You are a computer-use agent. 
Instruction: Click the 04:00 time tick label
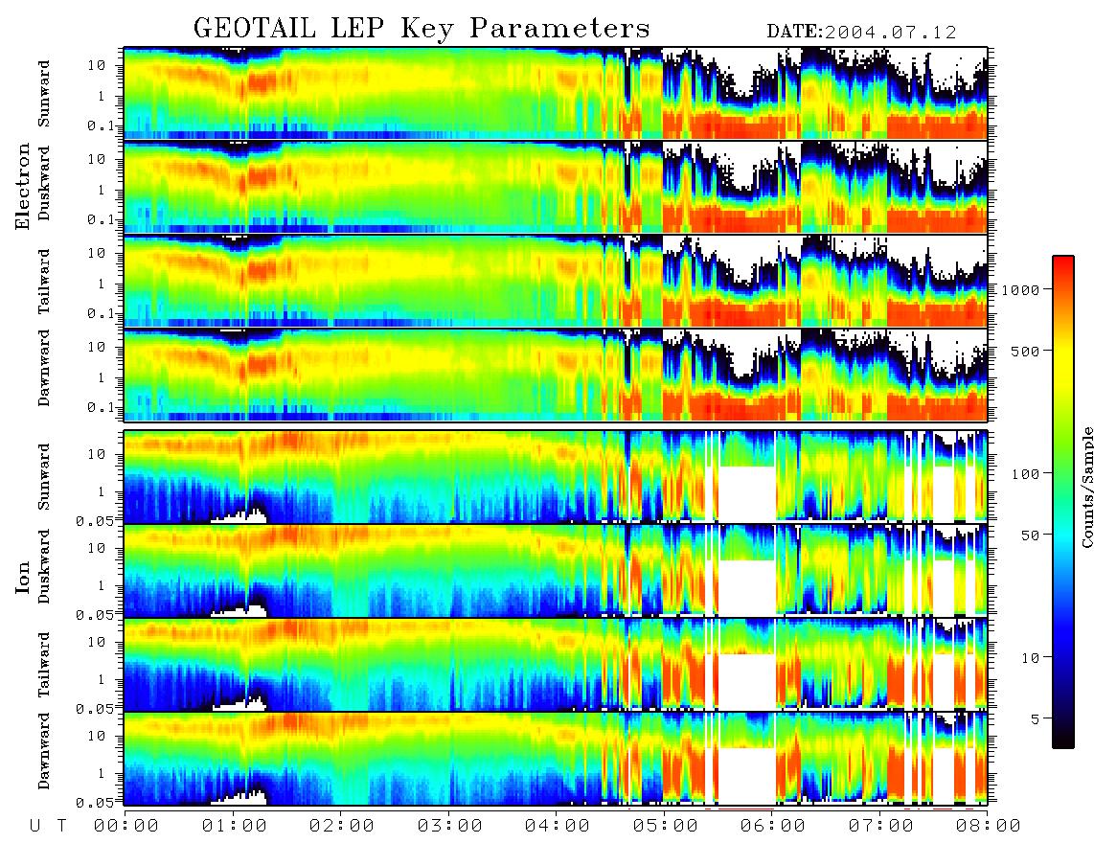click(558, 826)
